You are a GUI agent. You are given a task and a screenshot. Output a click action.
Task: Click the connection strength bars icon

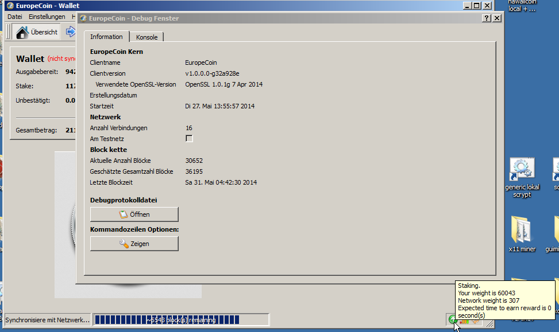[x=464, y=321]
